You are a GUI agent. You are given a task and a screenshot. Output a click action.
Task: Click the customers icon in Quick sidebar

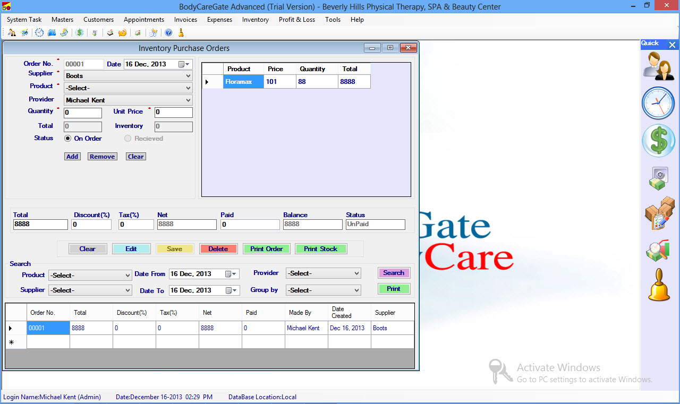658,66
